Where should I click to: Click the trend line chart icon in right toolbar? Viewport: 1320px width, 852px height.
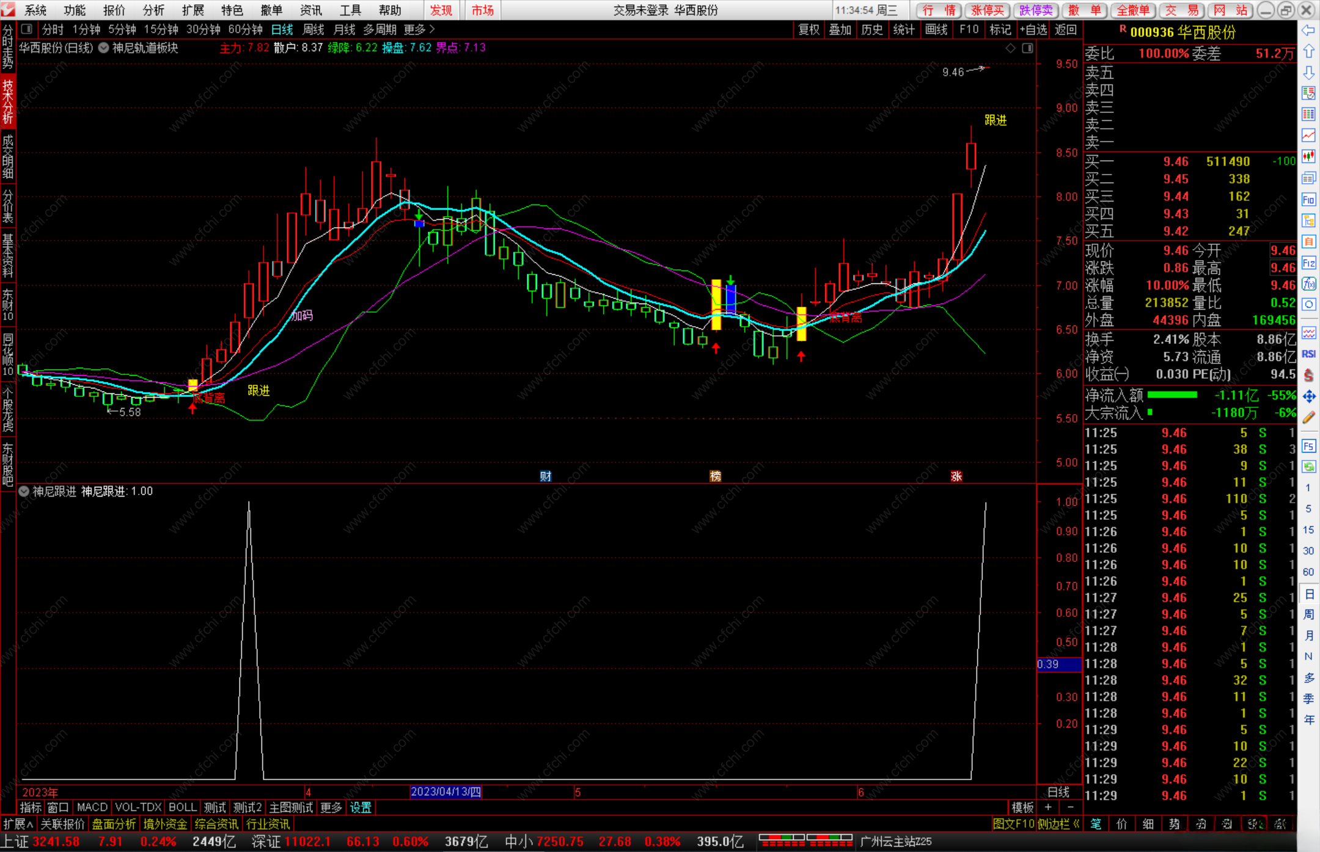(x=1308, y=135)
